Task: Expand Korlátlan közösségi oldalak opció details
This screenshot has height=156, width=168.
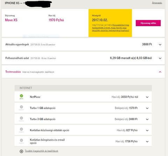Action: [x=147, y=131]
